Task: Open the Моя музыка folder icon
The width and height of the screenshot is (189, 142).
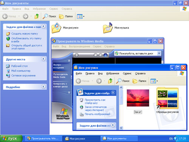Action: click(x=108, y=28)
